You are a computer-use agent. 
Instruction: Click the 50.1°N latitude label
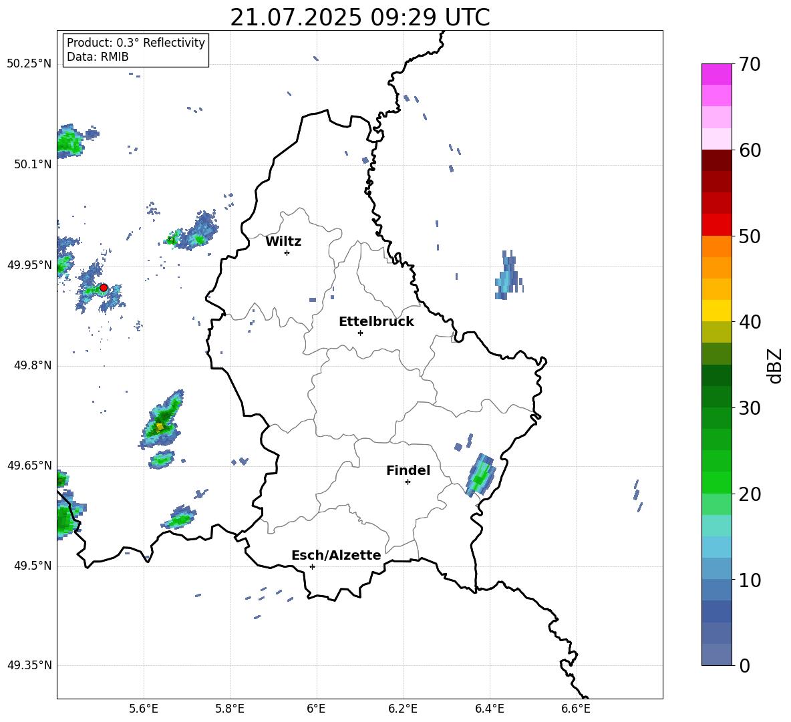tap(33, 164)
